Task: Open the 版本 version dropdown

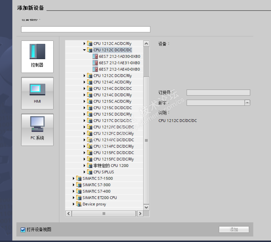Action: tap(247, 103)
